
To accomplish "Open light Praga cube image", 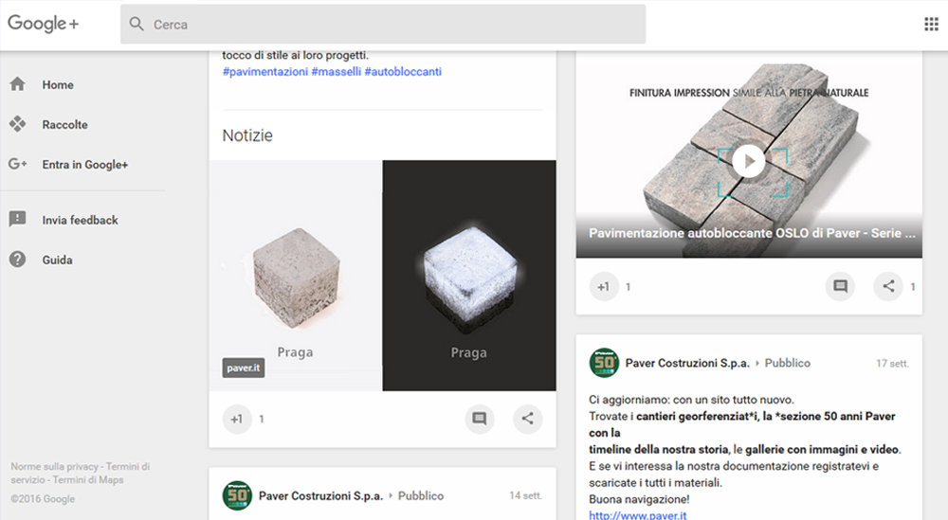I will tap(296, 276).
